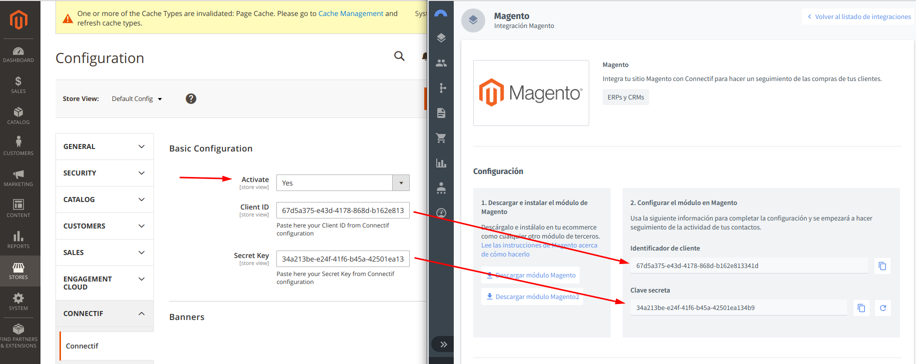Image resolution: width=916 pixels, height=364 pixels.
Task: Open the user account icon in Connectif sidebar
Action: pos(441,188)
